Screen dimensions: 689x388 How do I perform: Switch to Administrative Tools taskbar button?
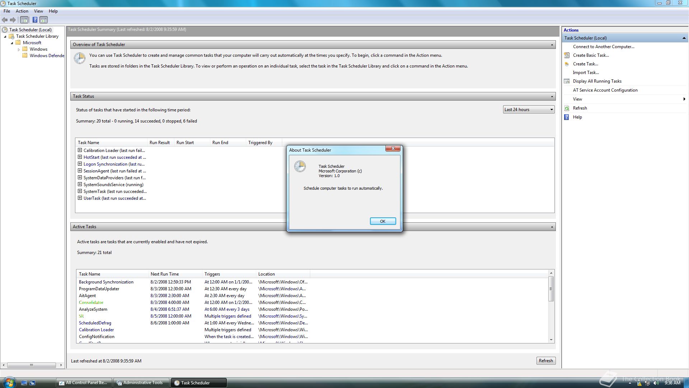coord(141,383)
